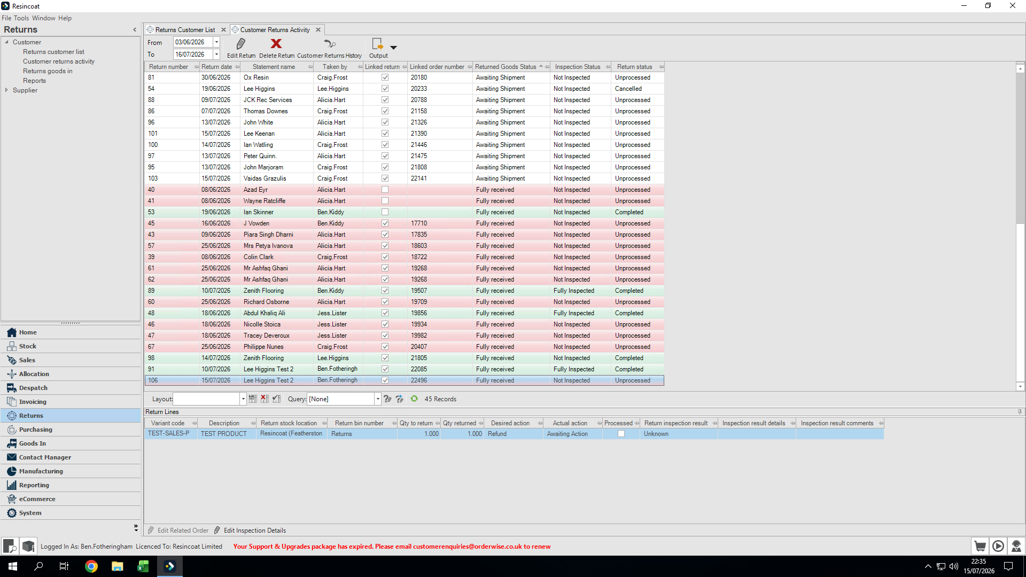Viewport: 1026px width, 577px height.
Task: Open the Query combo box dropdown
Action: (378, 399)
